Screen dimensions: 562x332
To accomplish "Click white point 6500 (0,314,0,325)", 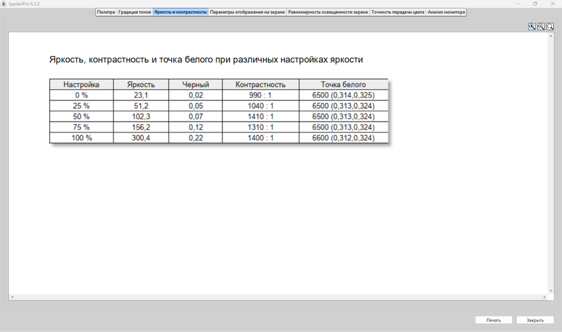I will click(343, 95).
